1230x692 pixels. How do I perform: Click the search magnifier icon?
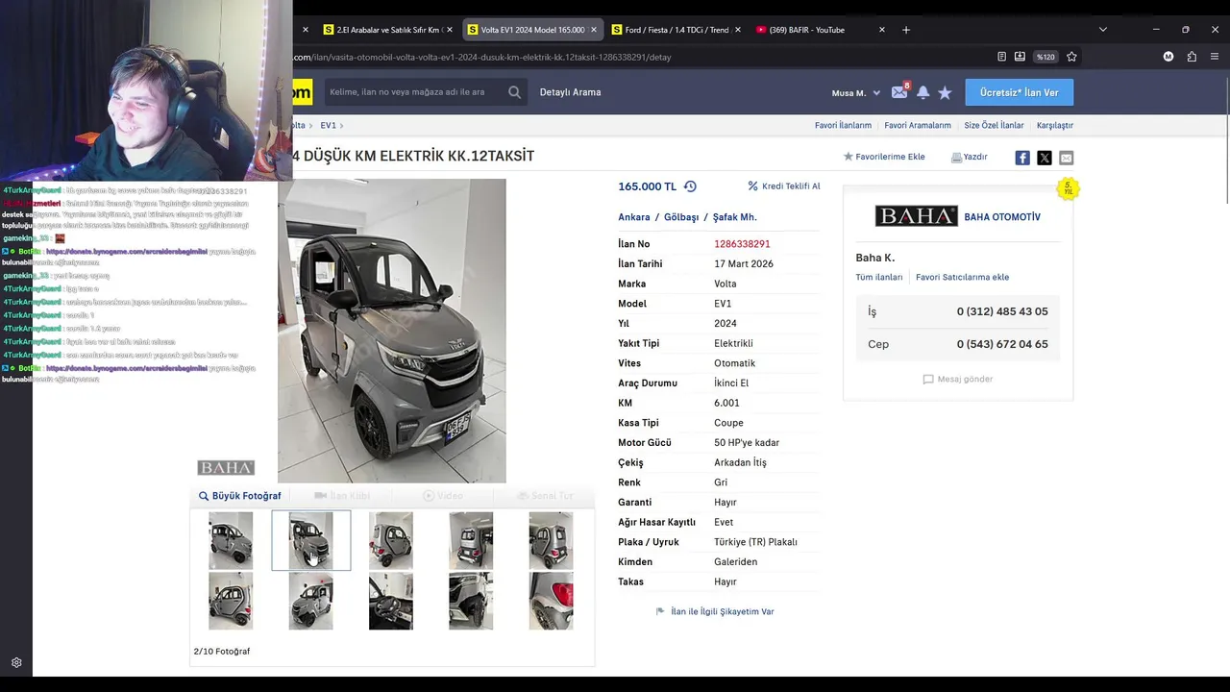coord(515,92)
